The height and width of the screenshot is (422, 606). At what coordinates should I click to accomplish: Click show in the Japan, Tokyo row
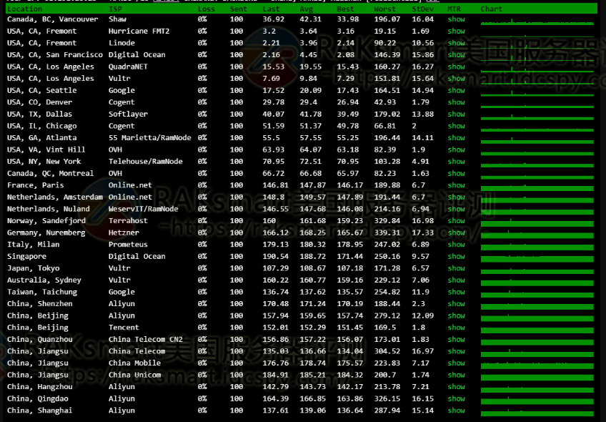(x=456, y=268)
